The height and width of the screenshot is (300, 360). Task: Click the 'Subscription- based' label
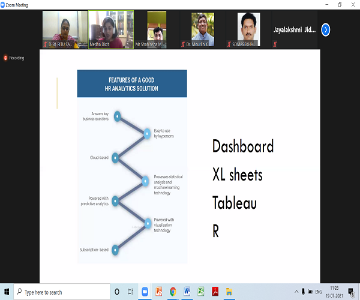click(94, 250)
